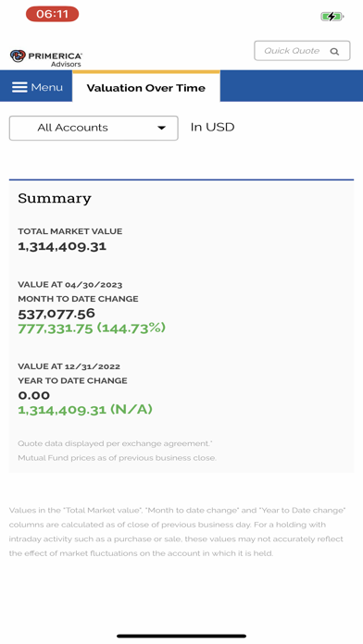Select the month-to-date change 777,331.75 (144.73%)
The height and width of the screenshot is (644, 363).
click(92, 328)
